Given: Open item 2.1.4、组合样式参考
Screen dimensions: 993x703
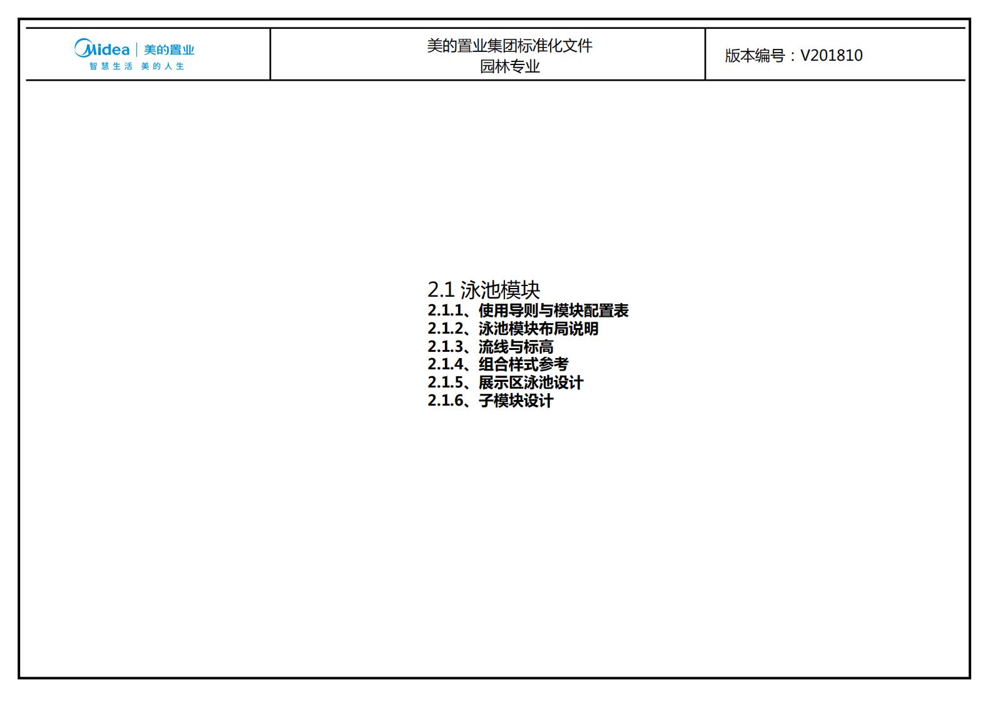Looking at the screenshot, I should pos(498,364).
